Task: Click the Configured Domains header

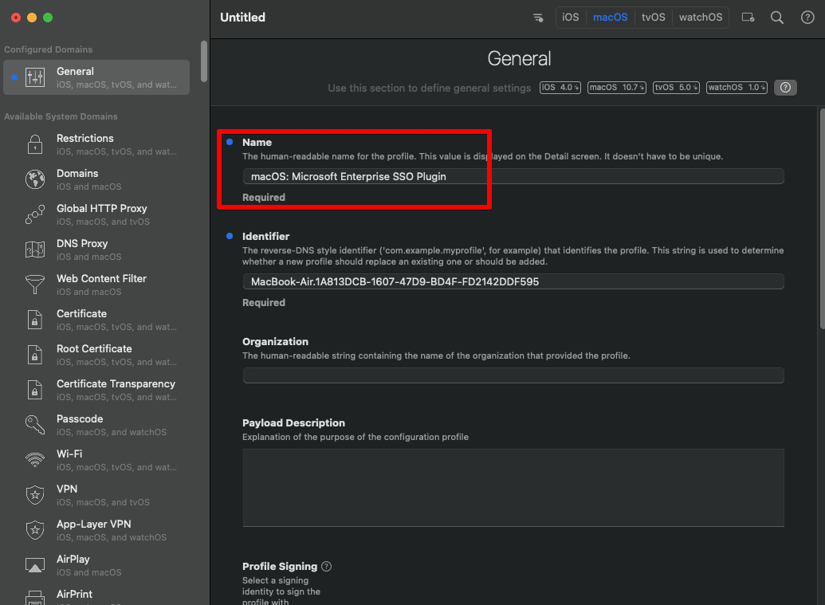Action: click(x=49, y=49)
